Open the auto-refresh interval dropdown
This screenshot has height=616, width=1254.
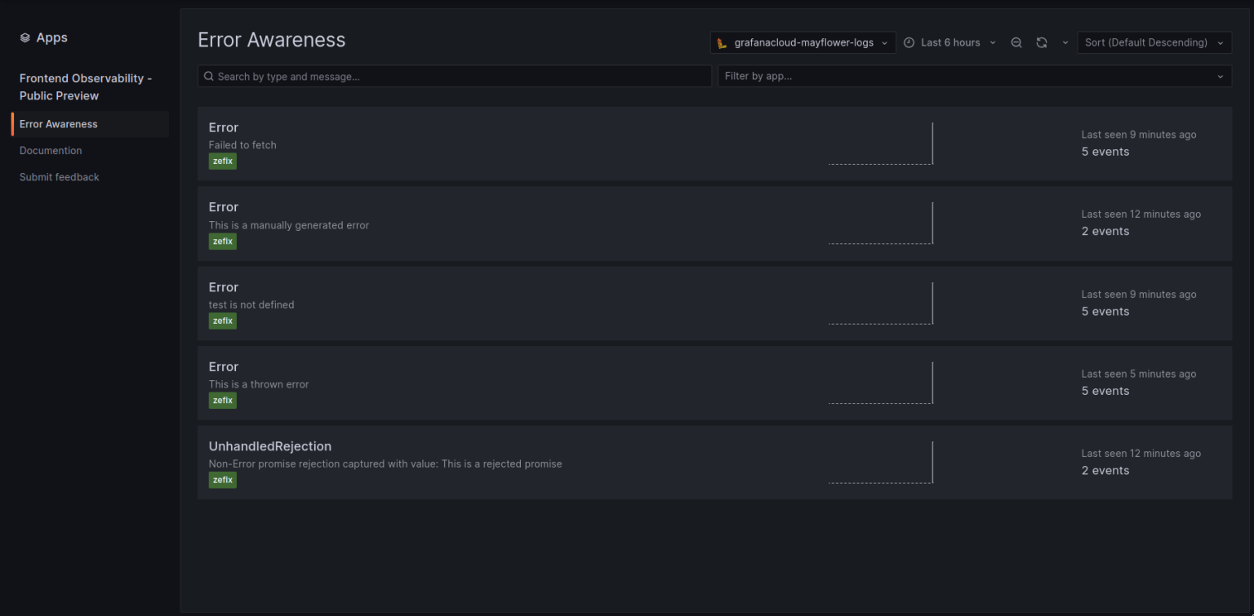[1065, 42]
